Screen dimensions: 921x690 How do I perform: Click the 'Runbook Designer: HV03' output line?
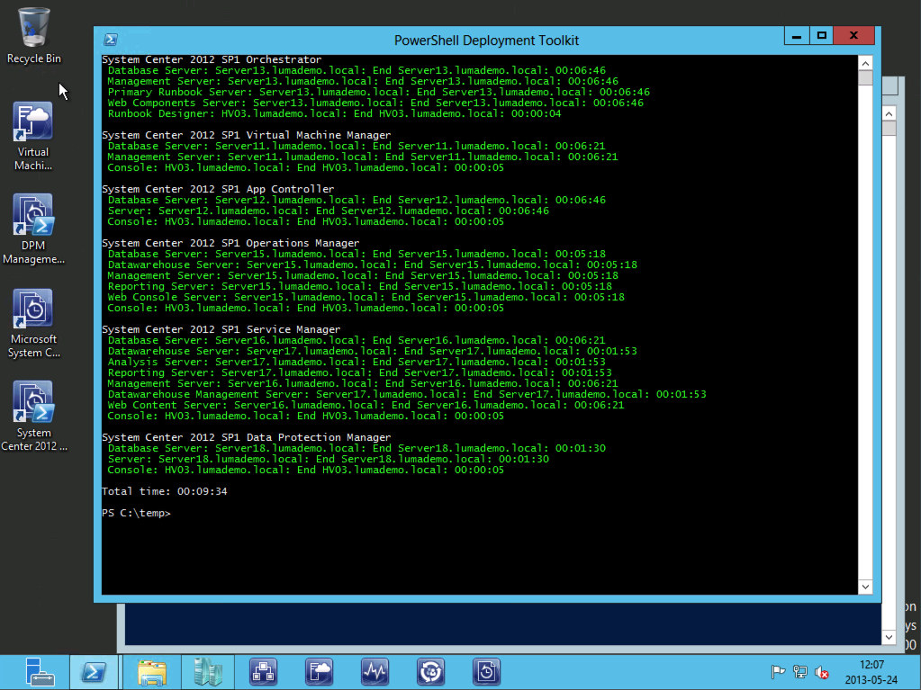coord(334,113)
